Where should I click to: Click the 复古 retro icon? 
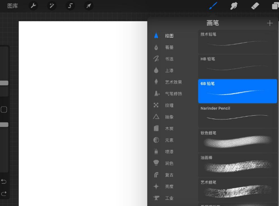pyautogui.click(x=156, y=175)
